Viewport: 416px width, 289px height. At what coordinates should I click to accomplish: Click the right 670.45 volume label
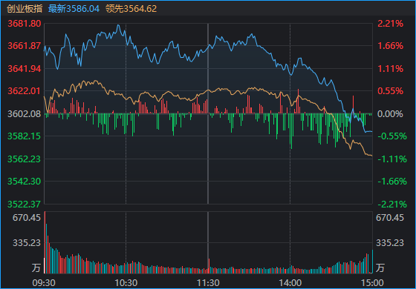coord(390,218)
